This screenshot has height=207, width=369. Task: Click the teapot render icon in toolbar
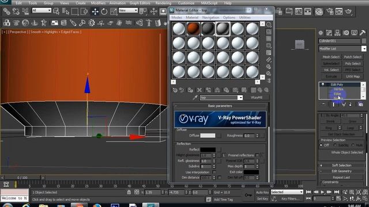pos(348,11)
